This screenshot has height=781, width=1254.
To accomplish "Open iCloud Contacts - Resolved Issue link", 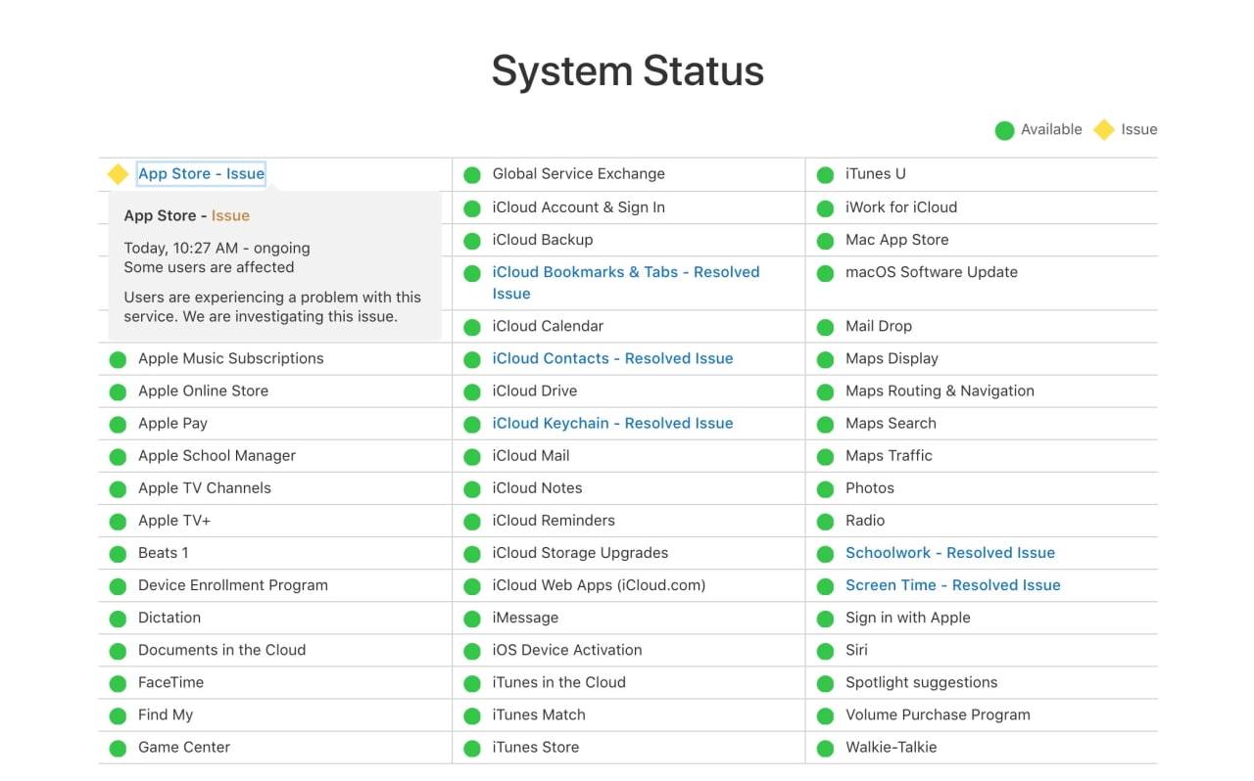I will click(x=612, y=359).
